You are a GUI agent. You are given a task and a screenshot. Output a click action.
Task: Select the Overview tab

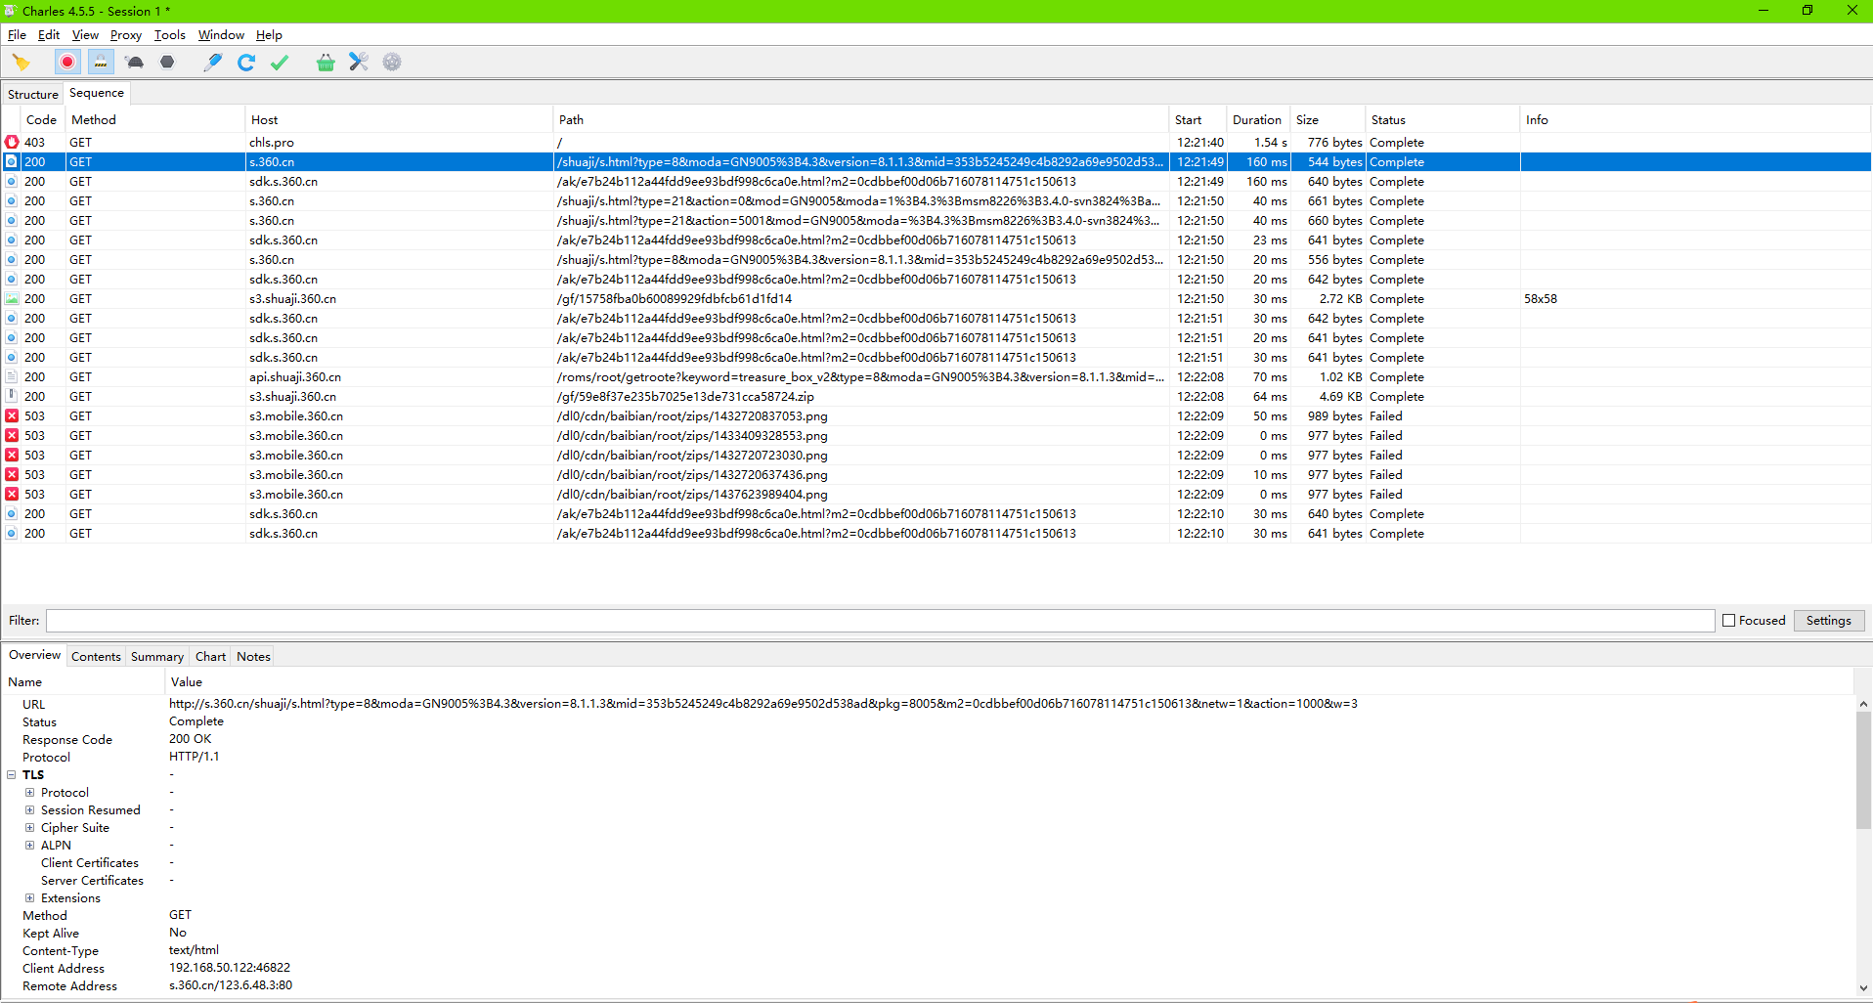pyautogui.click(x=34, y=655)
